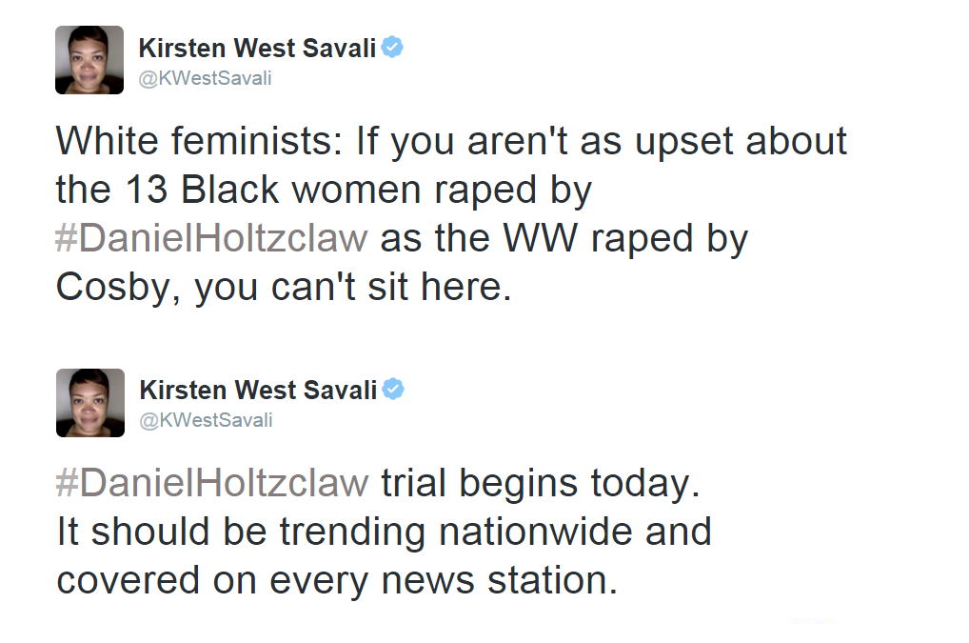Follow the #DanielHoltzclaw hashtag in the second tweet
Viewport: 969px width, 643px height.
pos(212,482)
